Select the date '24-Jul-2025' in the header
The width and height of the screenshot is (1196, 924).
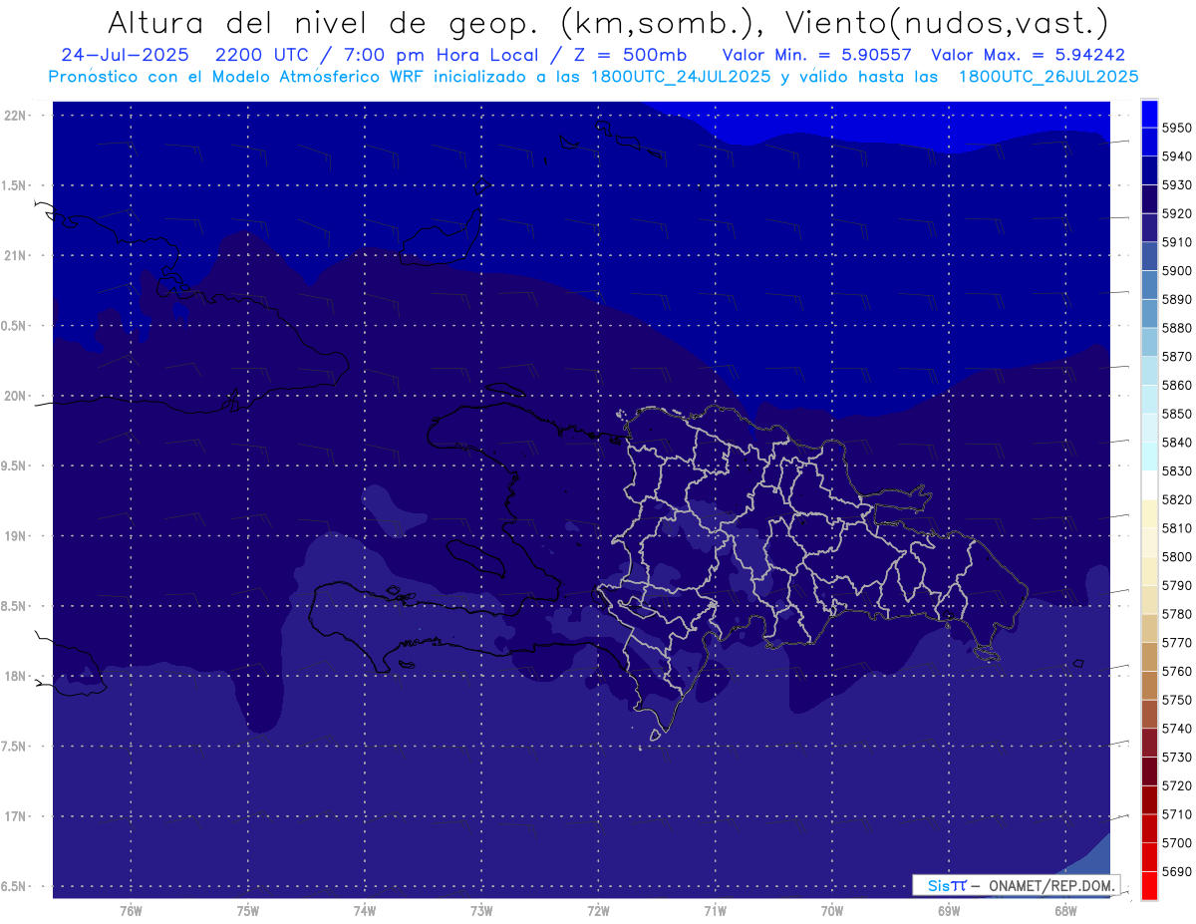coord(125,55)
